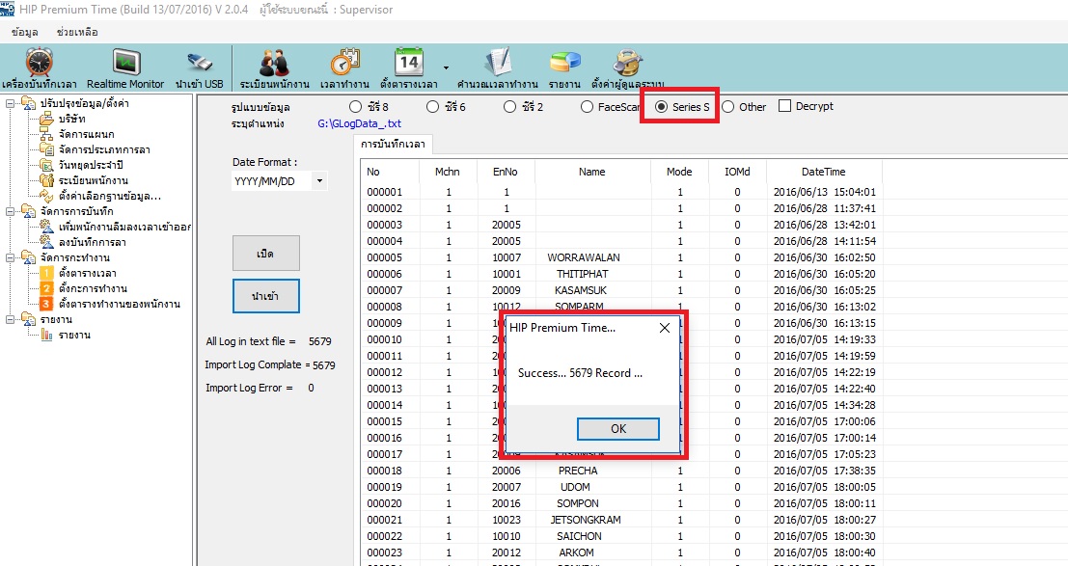Click the Name column header
The image size is (1068, 566).
[592, 172]
